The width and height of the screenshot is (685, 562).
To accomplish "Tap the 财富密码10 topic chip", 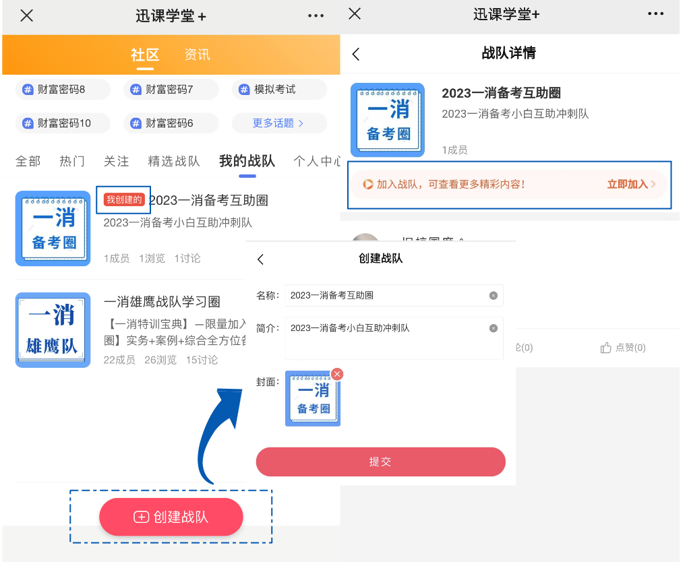I will [x=62, y=123].
